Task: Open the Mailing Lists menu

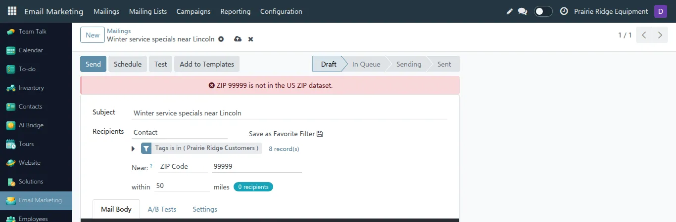Action: click(148, 11)
